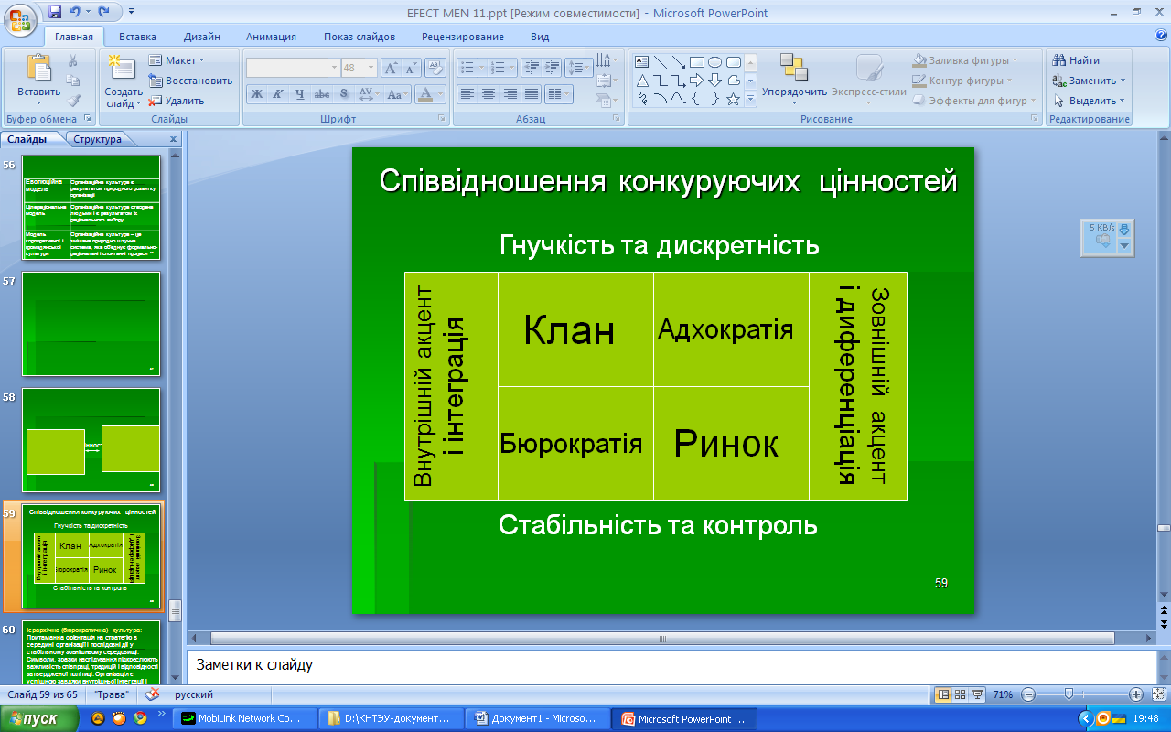Switch to the Структура pane tab
Viewport: 1171px width, 732px height.
(x=98, y=139)
